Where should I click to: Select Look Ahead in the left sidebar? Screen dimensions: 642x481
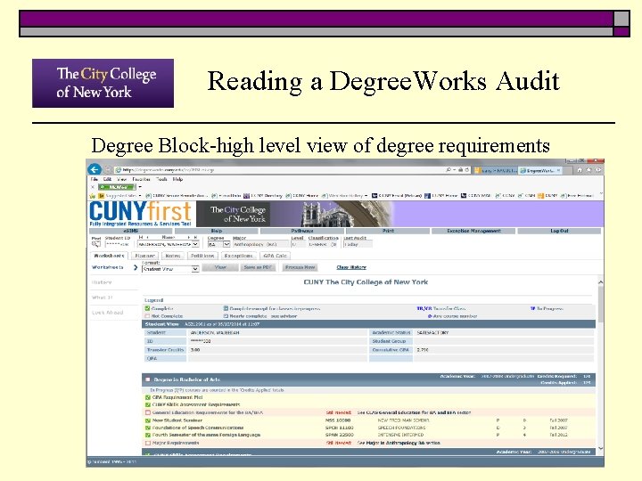coord(107,313)
